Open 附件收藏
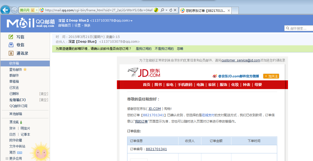Screen dimensions: 313x161 tap(16, 140)
